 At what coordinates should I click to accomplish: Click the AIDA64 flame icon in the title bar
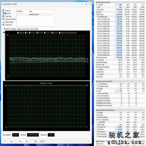click(2, 4)
